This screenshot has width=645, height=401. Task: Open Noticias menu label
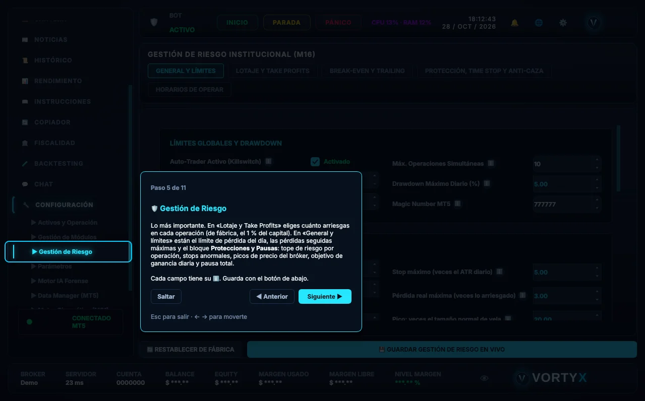click(50, 40)
